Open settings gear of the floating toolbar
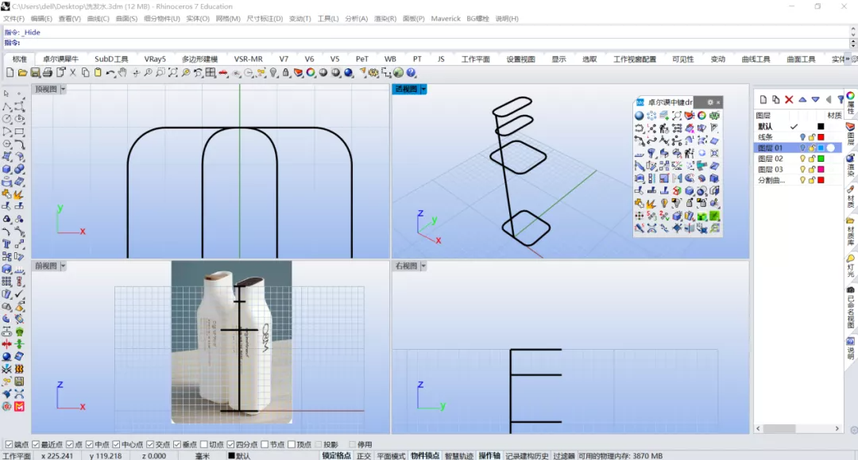 pos(710,102)
